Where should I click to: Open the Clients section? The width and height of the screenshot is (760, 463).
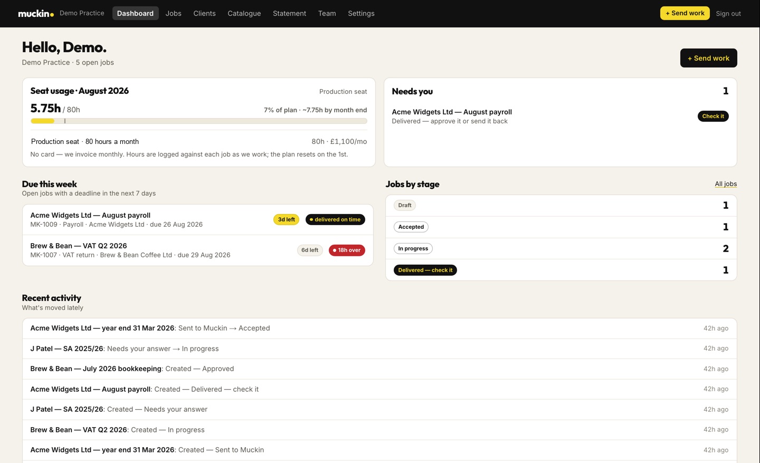204,13
